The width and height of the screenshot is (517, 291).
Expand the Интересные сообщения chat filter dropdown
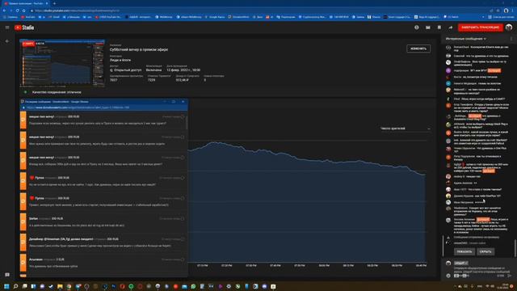[x=465, y=39]
